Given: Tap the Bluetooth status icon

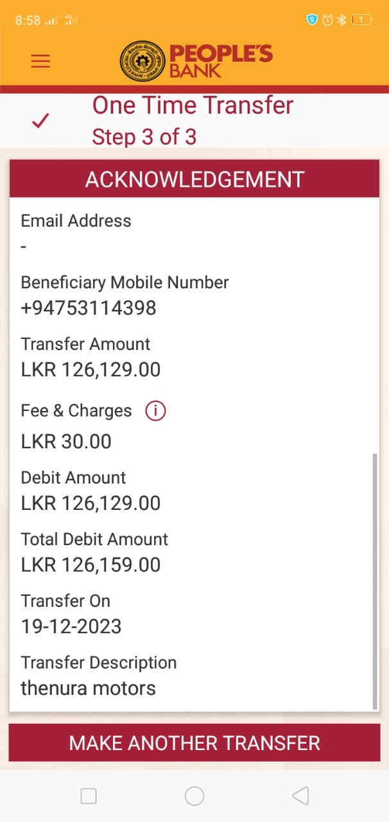Looking at the screenshot, I should tap(341, 20).
